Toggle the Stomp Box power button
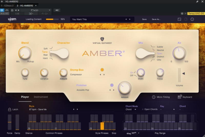Image resolution: width=205 pixels, height=137 pixels. 102,70
